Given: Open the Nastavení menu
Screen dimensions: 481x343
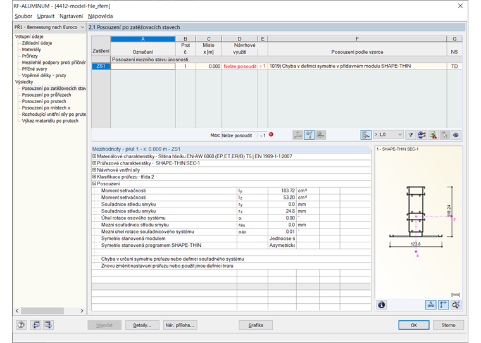Looking at the screenshot, I should (x=71, y=16).
